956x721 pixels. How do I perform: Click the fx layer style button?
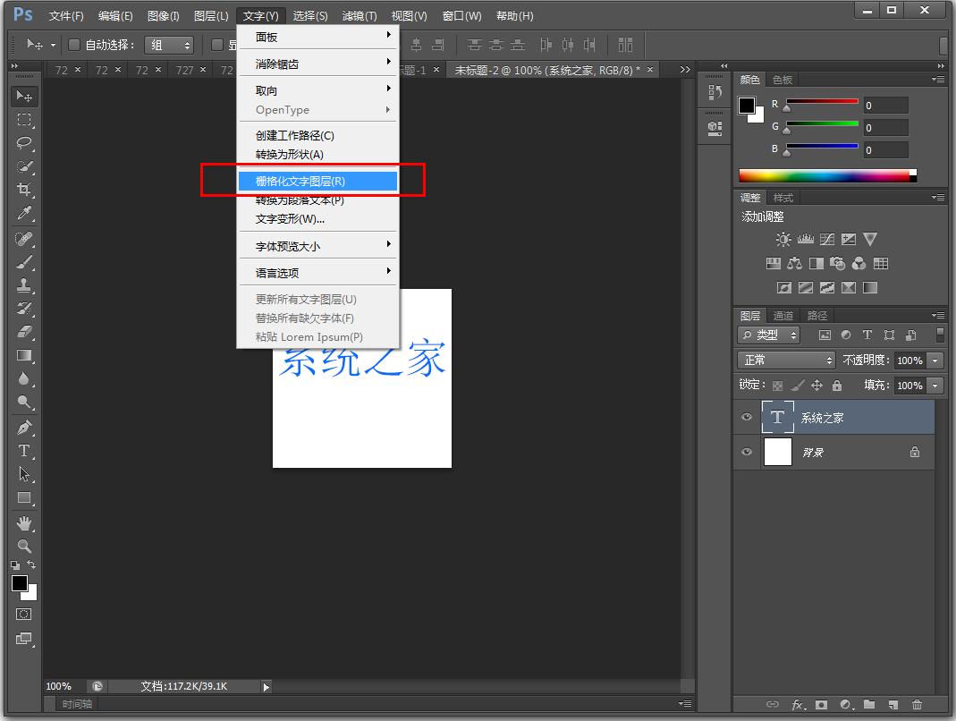[x=798, y=705]
